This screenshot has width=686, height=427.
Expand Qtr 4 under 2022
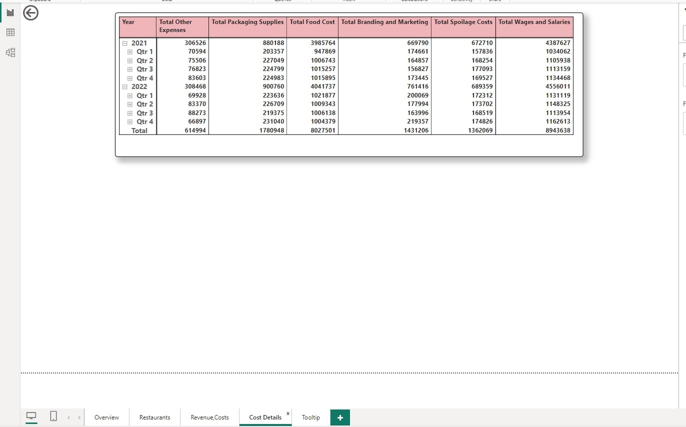129,121
